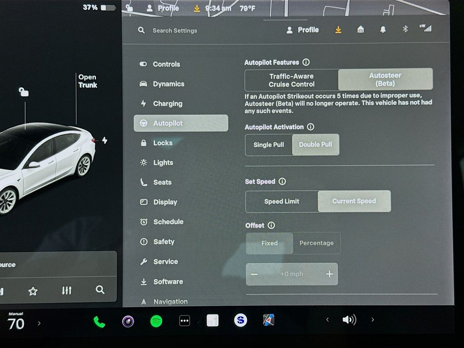Open the Controls settings menu
The image size is (464, 348).
click(181, 64)
